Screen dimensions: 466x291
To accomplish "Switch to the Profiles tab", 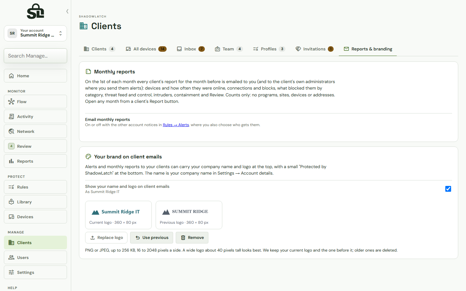I will tap(269, 49).
